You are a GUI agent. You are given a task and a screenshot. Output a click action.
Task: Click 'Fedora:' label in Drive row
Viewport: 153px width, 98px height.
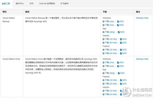pyautogui.click(x=106, y=77)
